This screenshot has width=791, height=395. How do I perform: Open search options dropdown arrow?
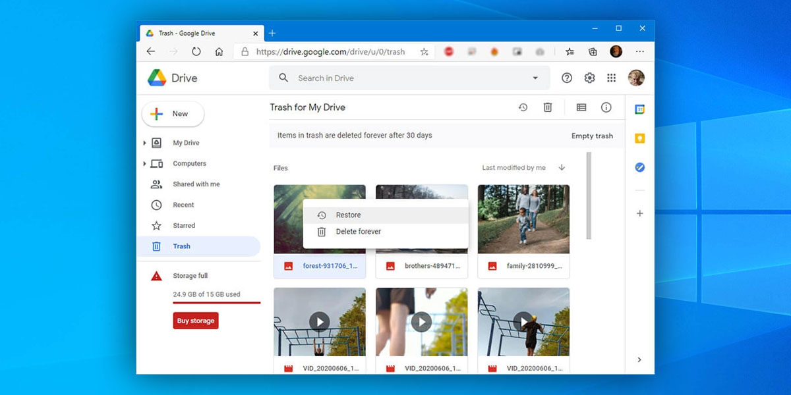[x=535, y=78]
